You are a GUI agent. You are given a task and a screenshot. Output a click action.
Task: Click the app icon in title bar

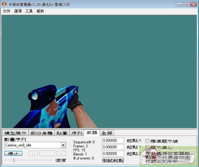4,4
